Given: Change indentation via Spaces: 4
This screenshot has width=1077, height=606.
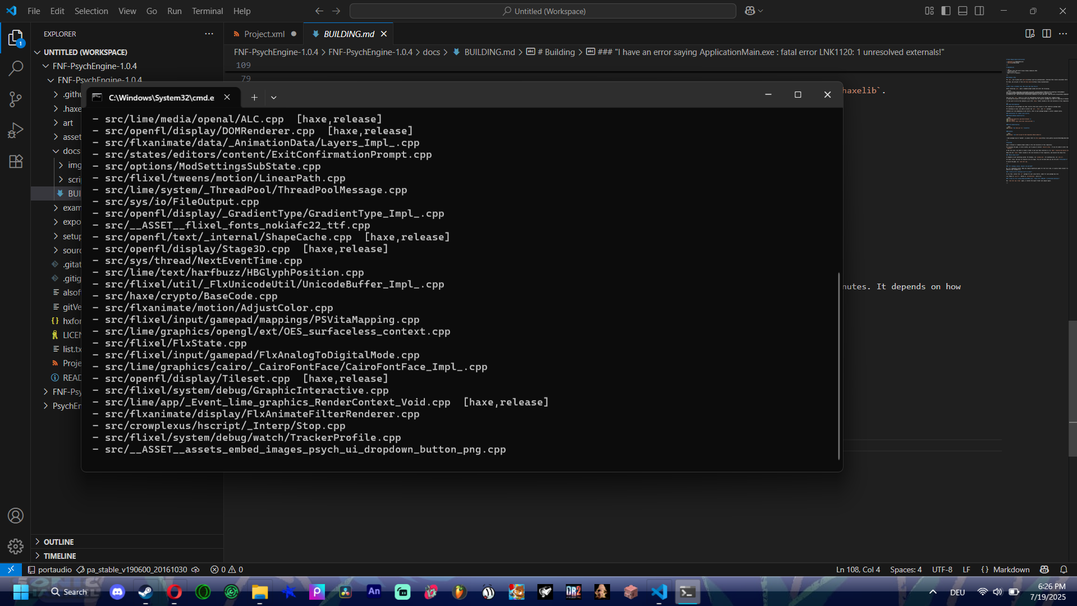Looking at the screenshot, I should [x=906, y=569].
